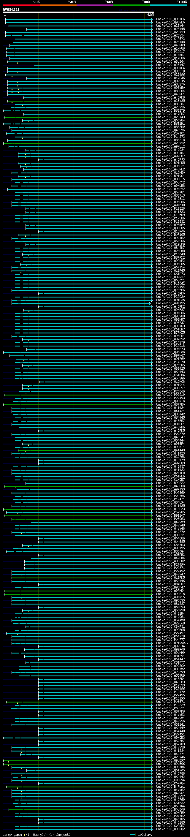Click label UniRef100_B6T1H1
Image resolution: width=190 pixels, height=837 pixels.
pyautogui.click(x=170, y=124)
